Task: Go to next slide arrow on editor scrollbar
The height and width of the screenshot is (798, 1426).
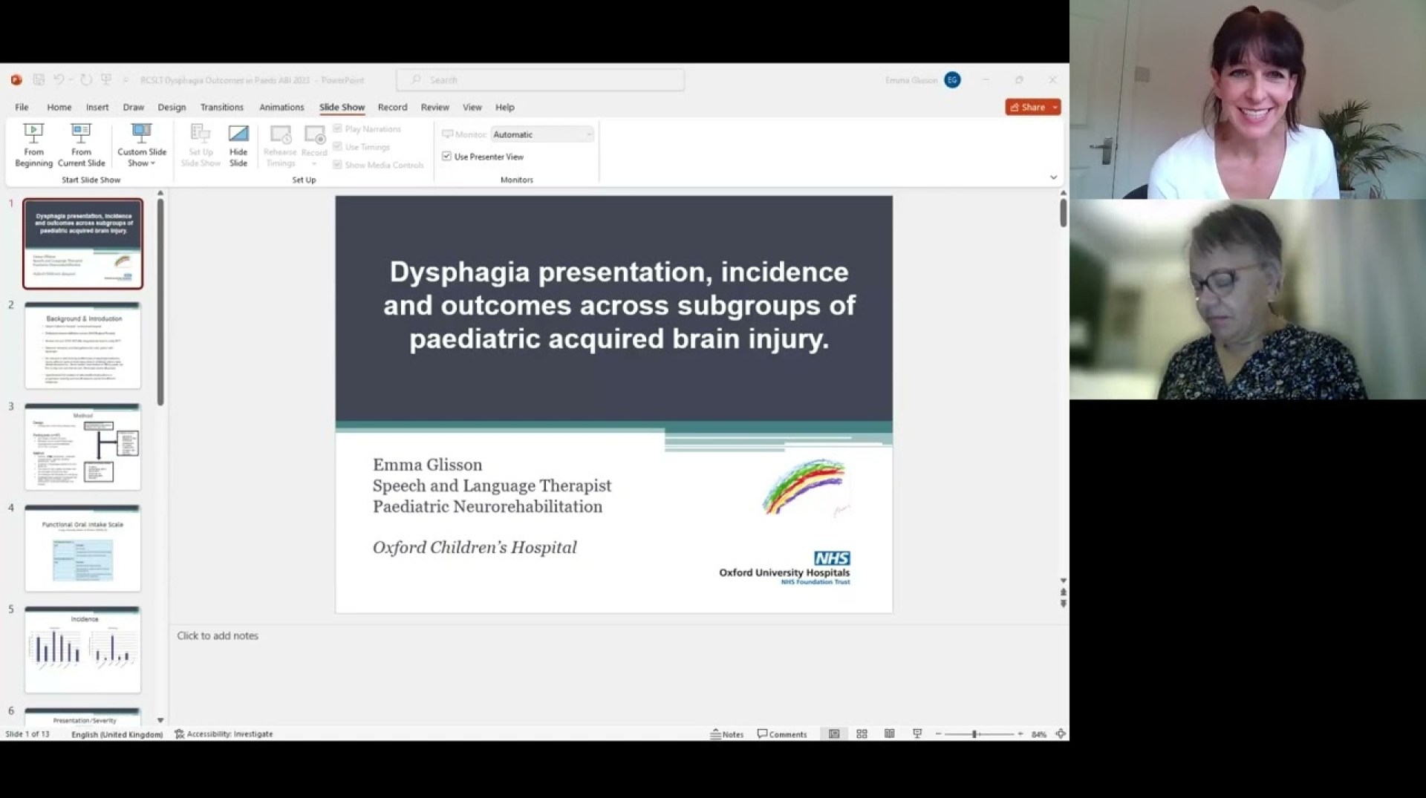Action: coord(1063,604)
